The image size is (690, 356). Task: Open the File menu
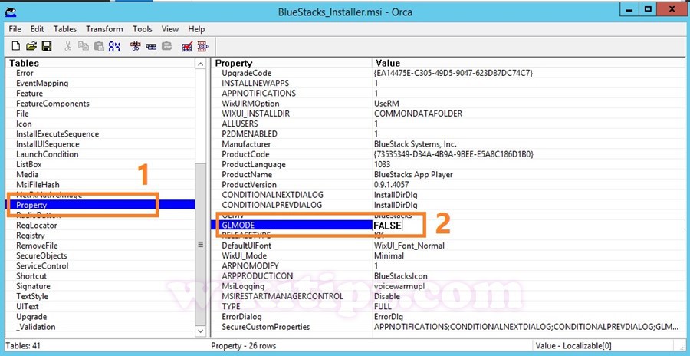[x=15, y=29]
